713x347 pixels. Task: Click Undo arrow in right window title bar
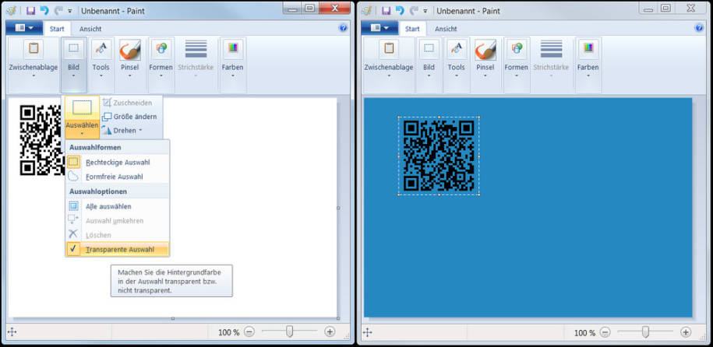click(399, 10)
